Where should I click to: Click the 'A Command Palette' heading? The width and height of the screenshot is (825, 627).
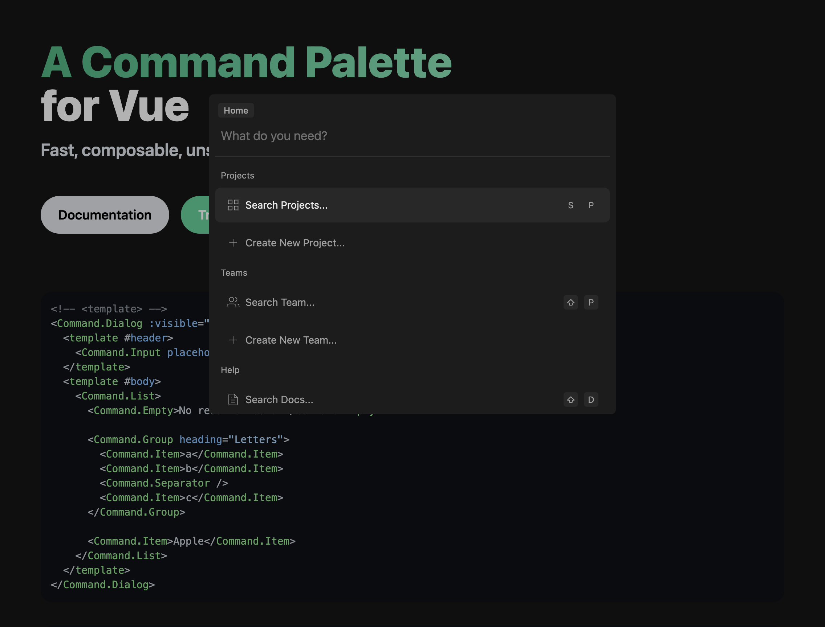click(247, 62)
